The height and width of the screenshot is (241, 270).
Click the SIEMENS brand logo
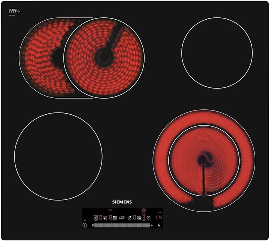[121, 202]
